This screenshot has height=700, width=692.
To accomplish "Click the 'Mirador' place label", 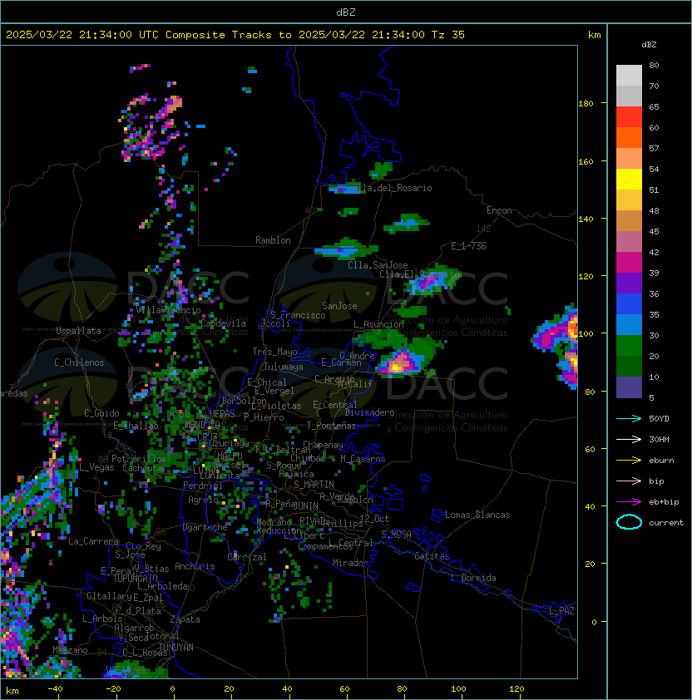I will coord(351,563).
